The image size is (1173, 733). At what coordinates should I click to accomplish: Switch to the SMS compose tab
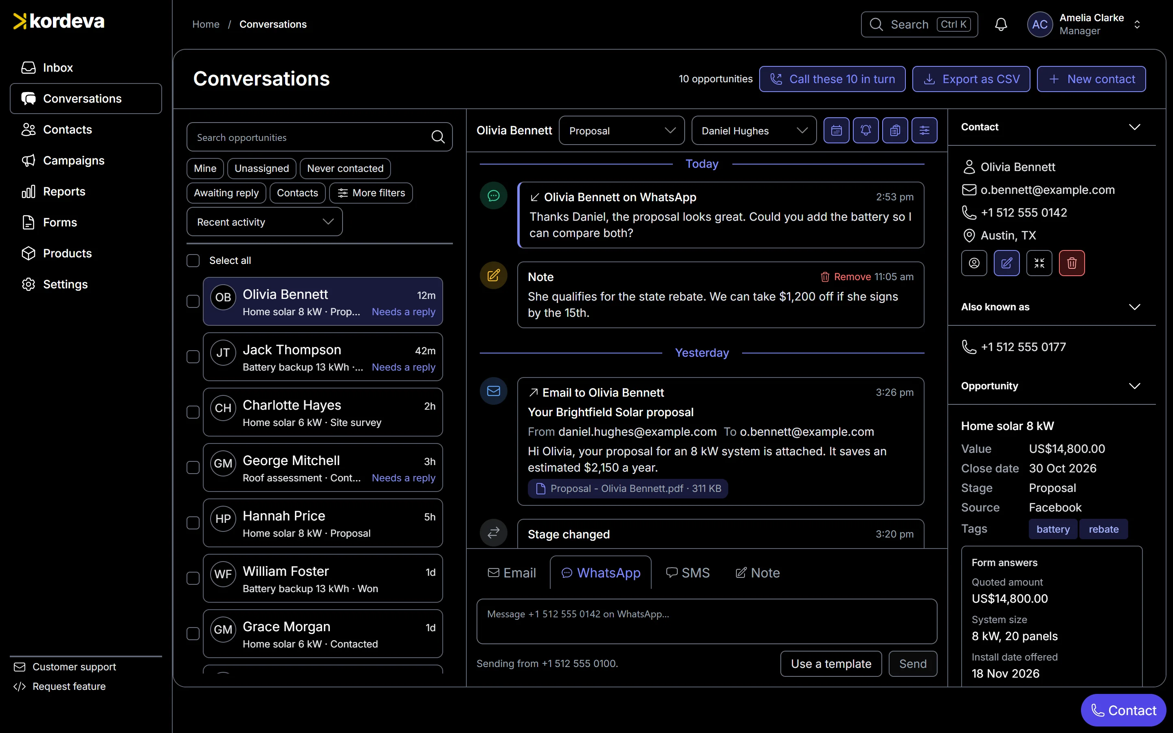(x=688, y=573)
